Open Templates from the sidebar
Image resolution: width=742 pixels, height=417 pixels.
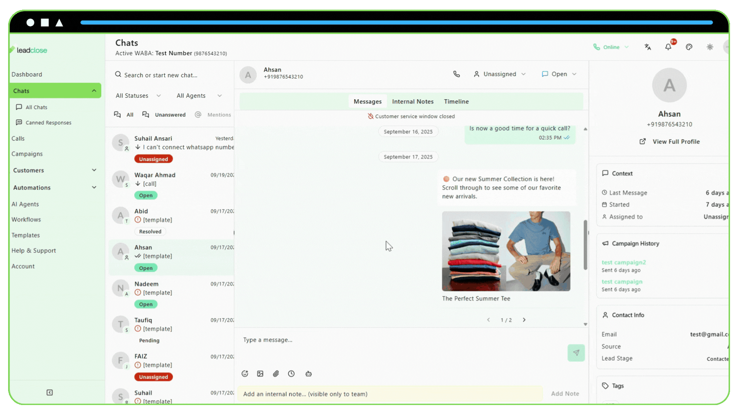[26, 235]
